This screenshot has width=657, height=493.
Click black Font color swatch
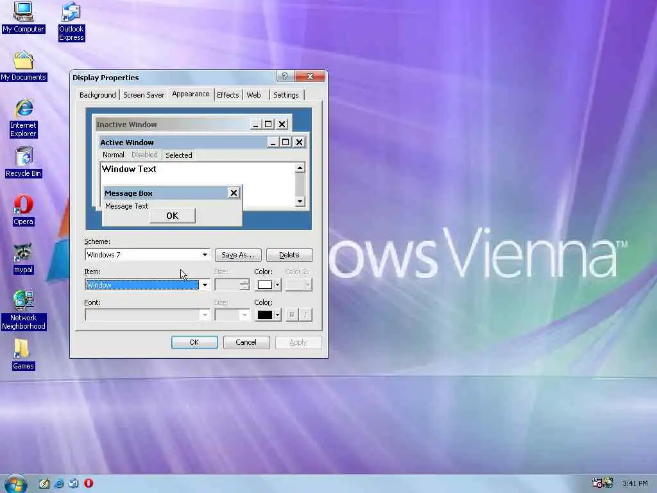click(x=265, y=315)
